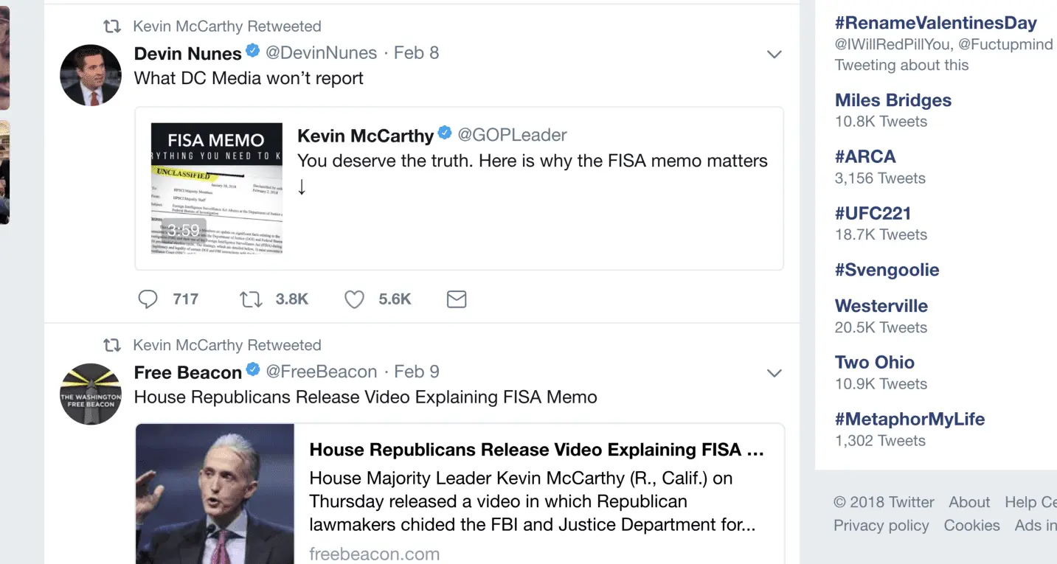Send Devin Nunes tweet via direct message
The height and width of the screenshot is (564, 1057).
(457, 299)
